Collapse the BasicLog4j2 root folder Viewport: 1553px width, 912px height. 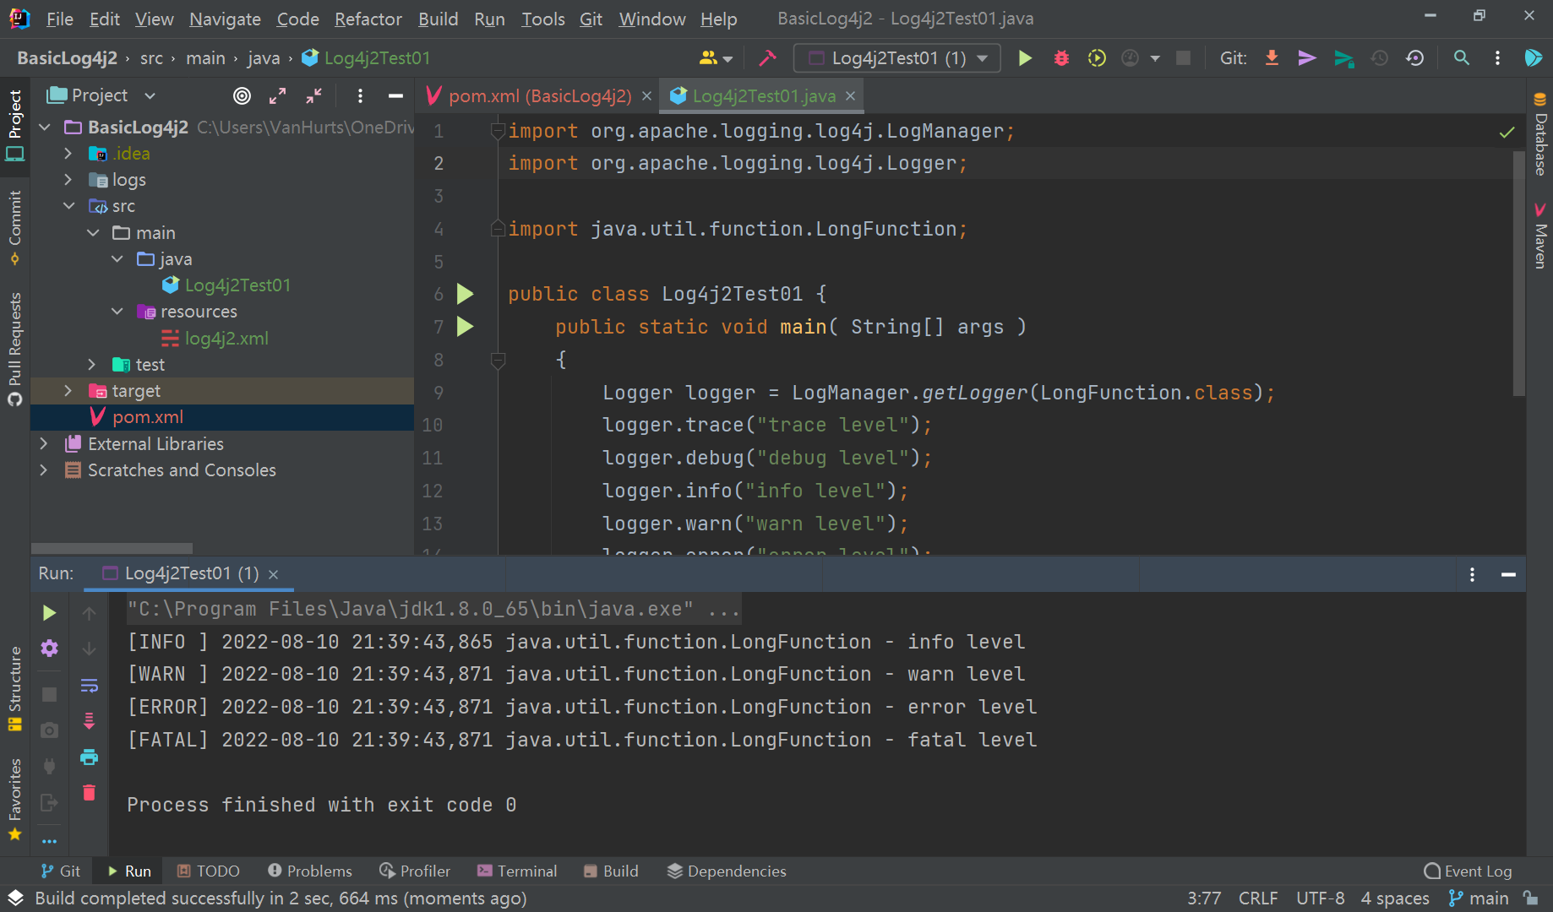45,128
